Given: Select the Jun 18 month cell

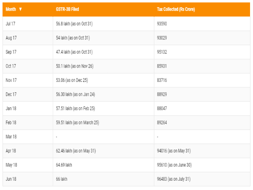Looking at the screenshot, I should pos(11,179).
